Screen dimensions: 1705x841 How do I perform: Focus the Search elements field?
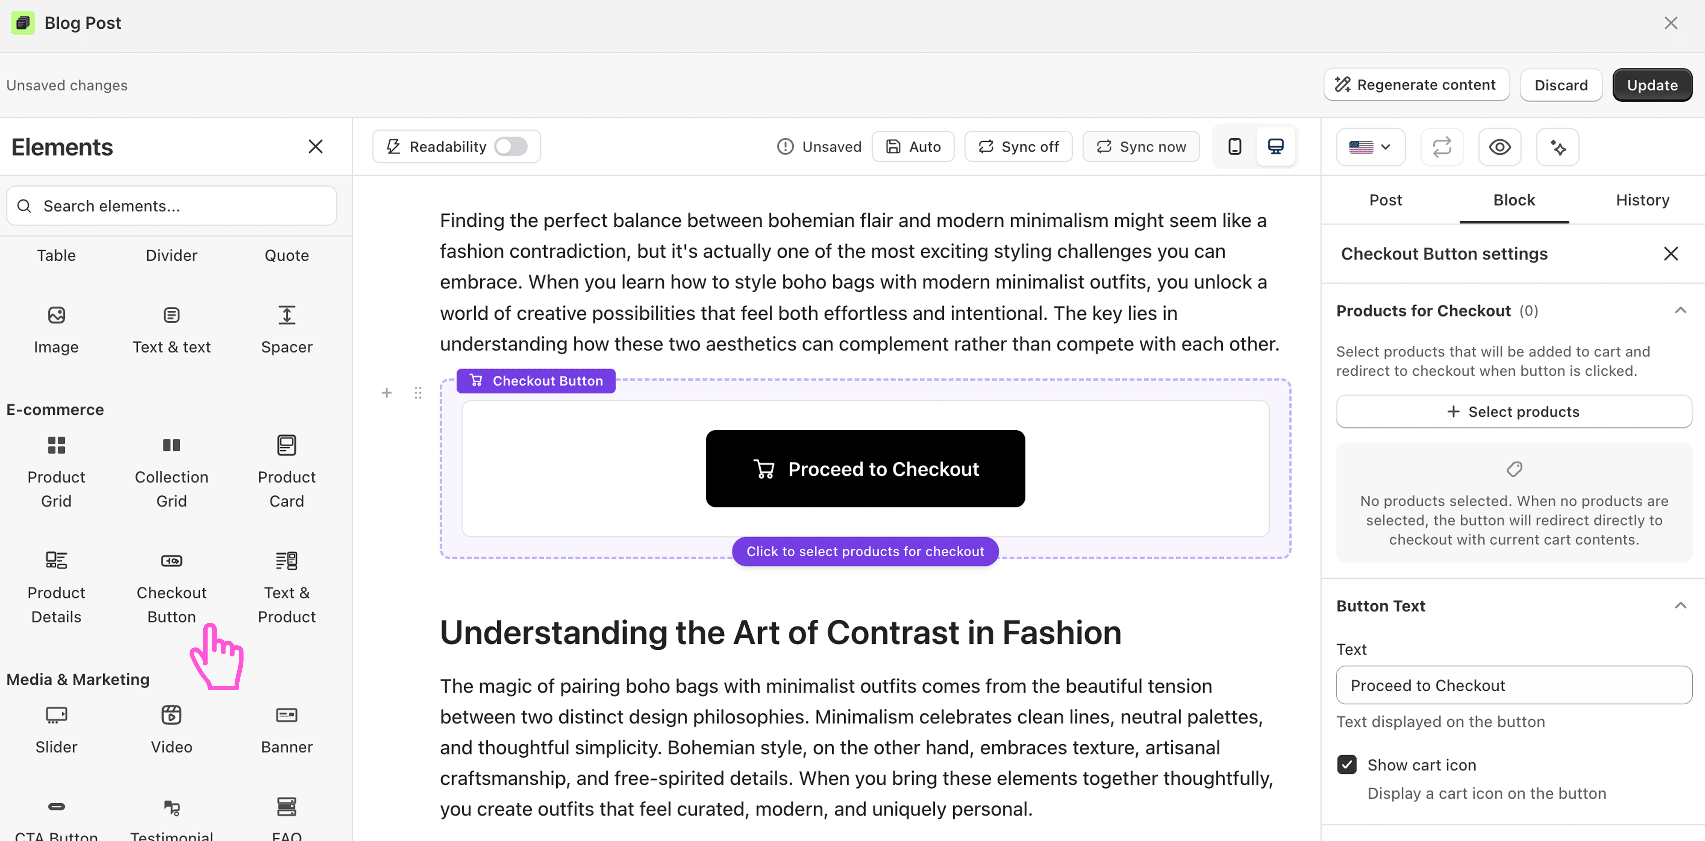click(171, 206)
